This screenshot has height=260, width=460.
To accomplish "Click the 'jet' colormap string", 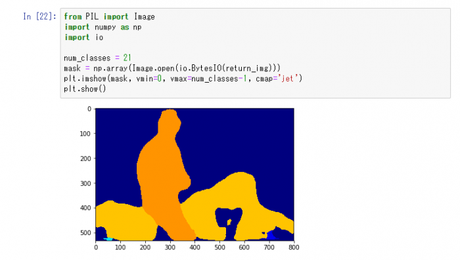I will click(x=288, y=79).
